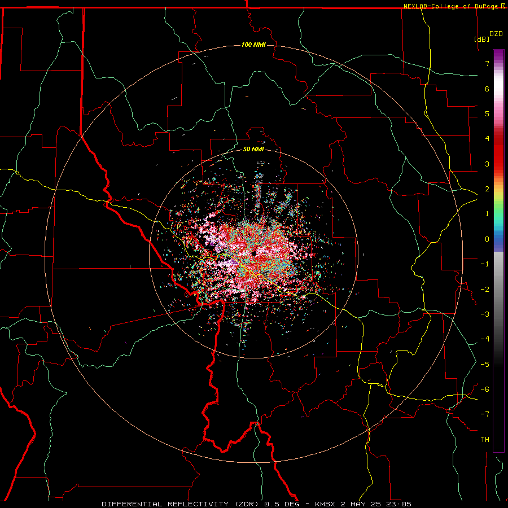Viewport: 508px width, 508px height.
Task: Click the DZD product label
Action: coord(496,34)
